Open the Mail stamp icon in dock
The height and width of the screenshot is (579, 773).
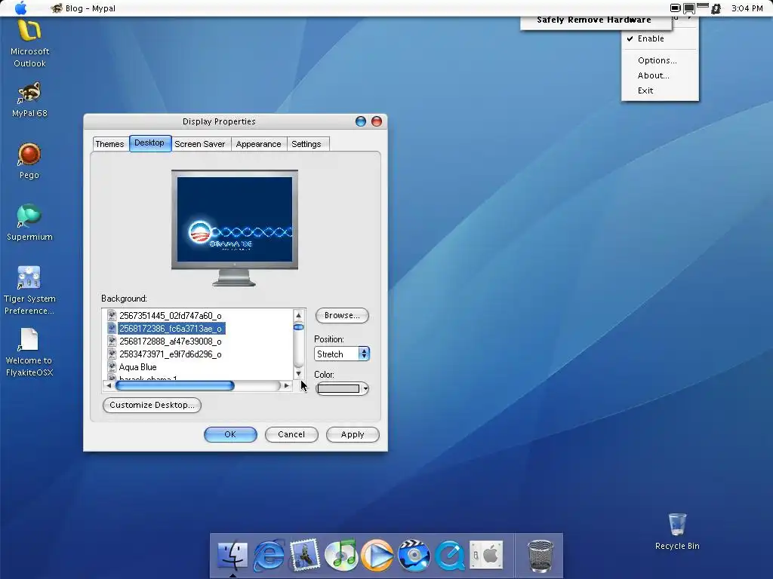(305, 555)
